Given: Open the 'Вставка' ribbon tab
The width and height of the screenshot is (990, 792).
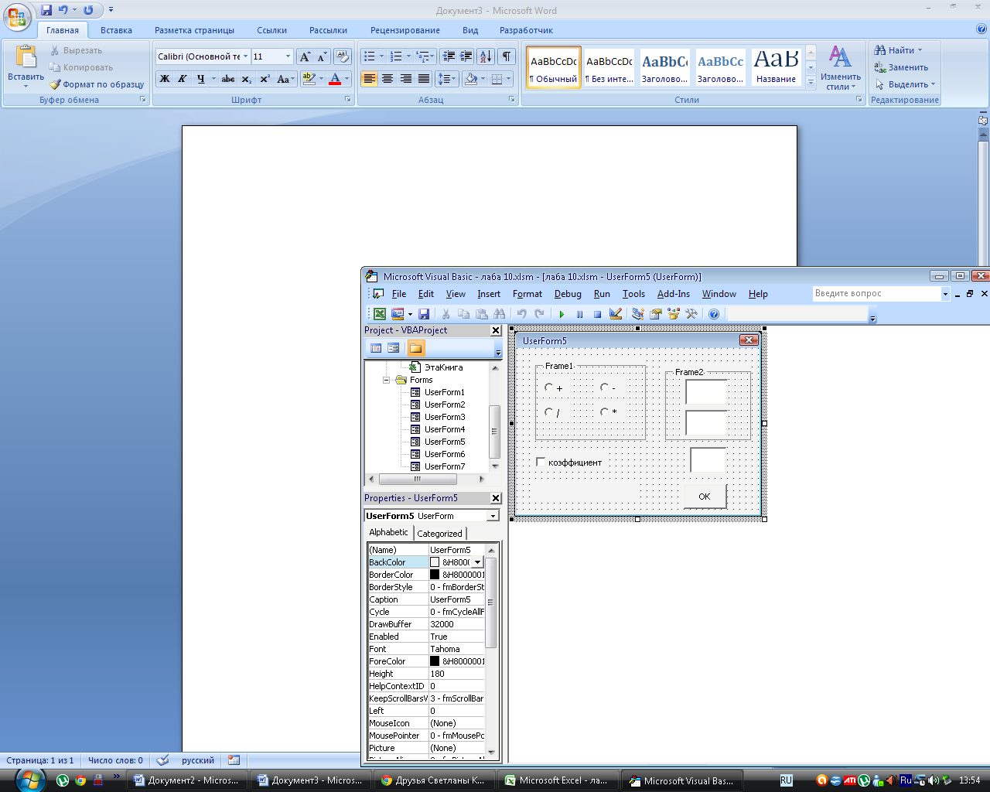Looking at the screenshot, I should [x=116, y=30].
